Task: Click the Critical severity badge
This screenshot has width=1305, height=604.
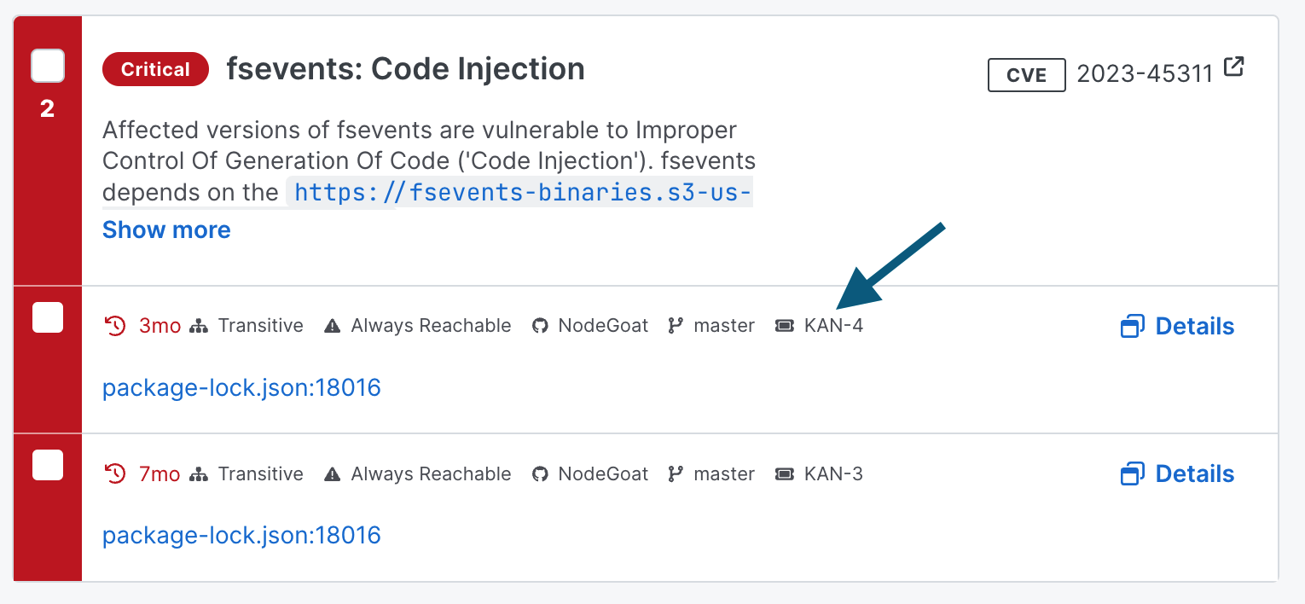Action: click(155, 69)
